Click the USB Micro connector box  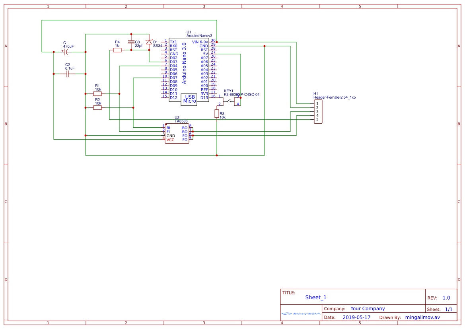coord(189,99)
